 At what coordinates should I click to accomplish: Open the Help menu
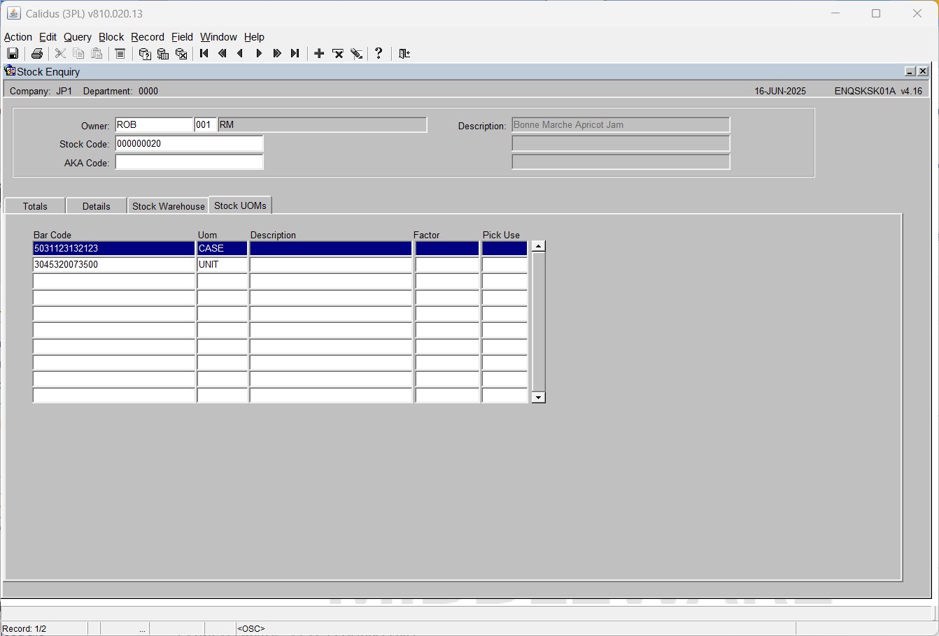pos(254,37)
